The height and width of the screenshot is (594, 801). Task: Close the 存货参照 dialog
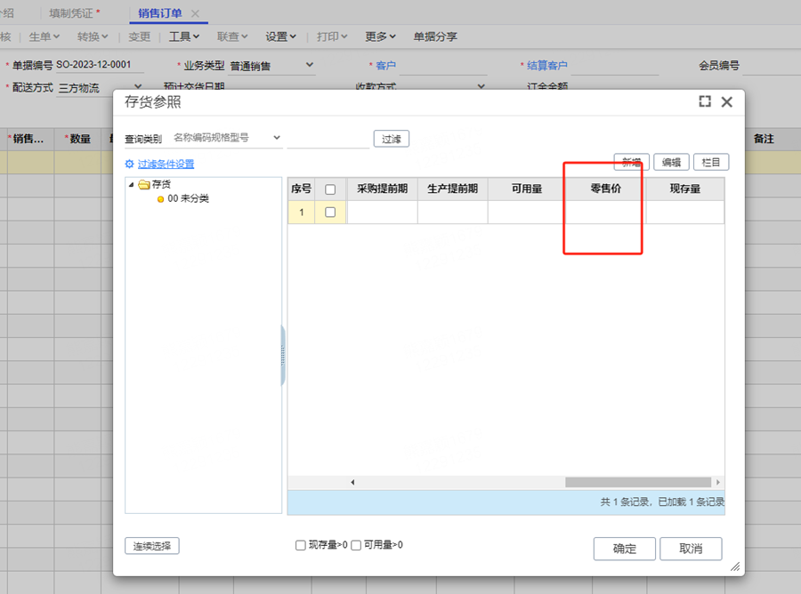click(x=726, y=102)
